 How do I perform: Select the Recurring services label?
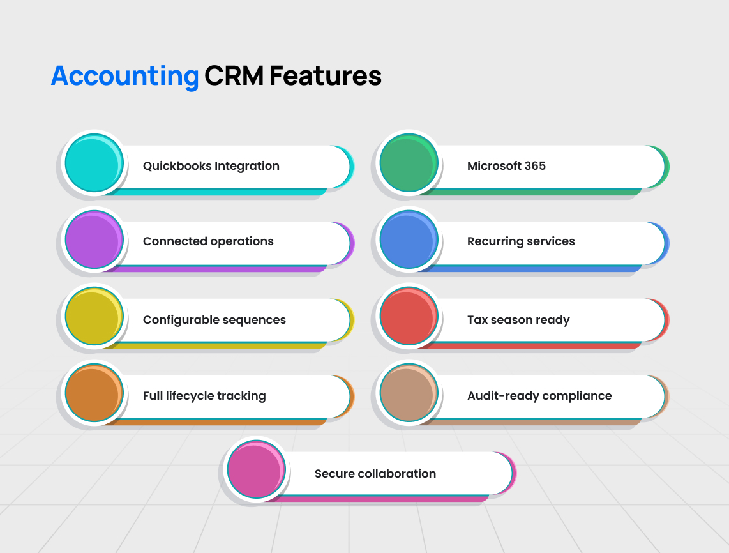point(521,241)
